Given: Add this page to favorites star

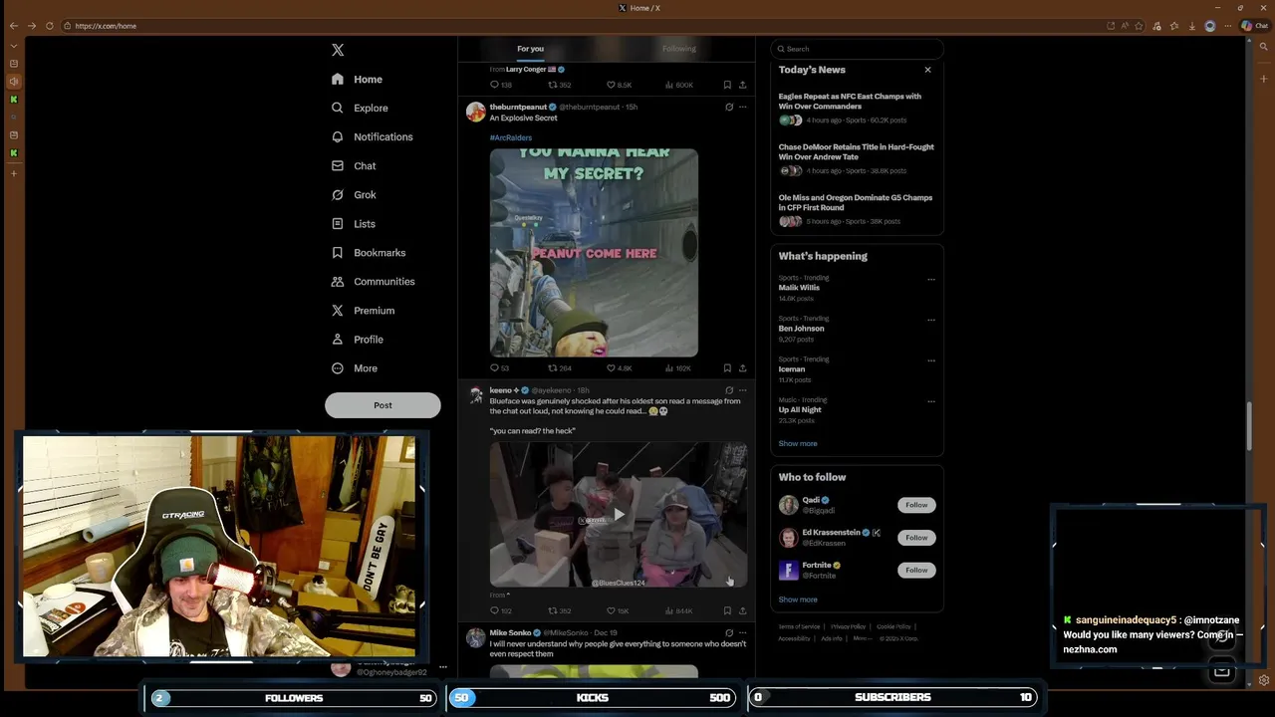Looking at the screenshot, I should 1139,26.
